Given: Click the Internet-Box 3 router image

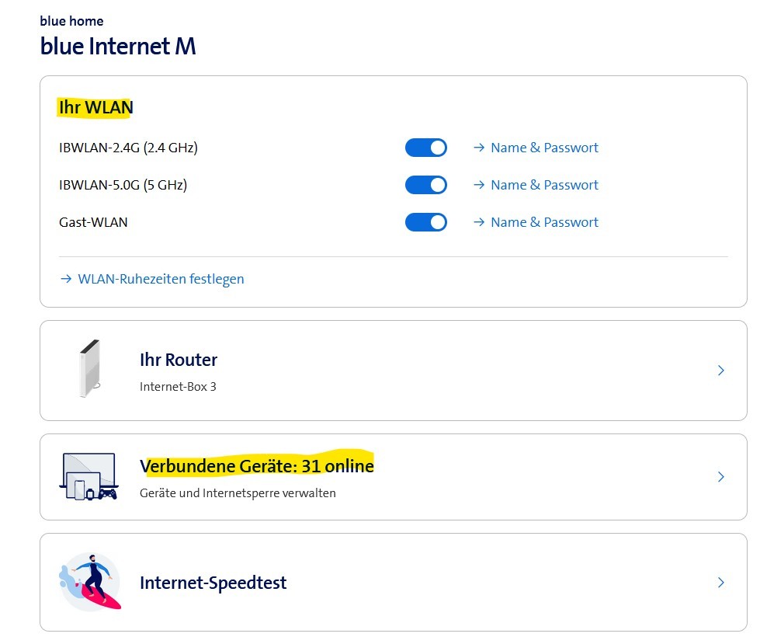Looking at the screenshot, I should (89, 369).
